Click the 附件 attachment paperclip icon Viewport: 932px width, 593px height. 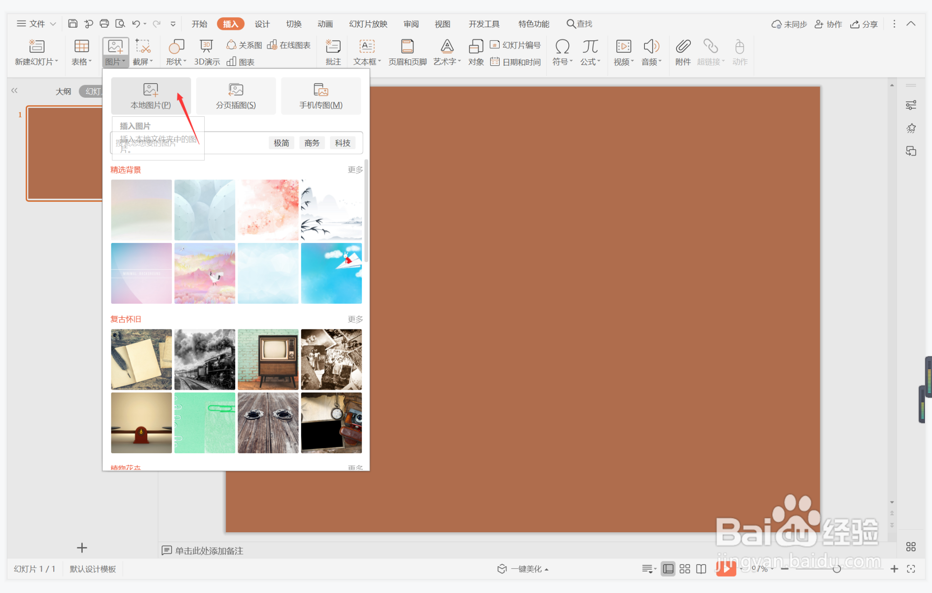(x=683, y=46)
